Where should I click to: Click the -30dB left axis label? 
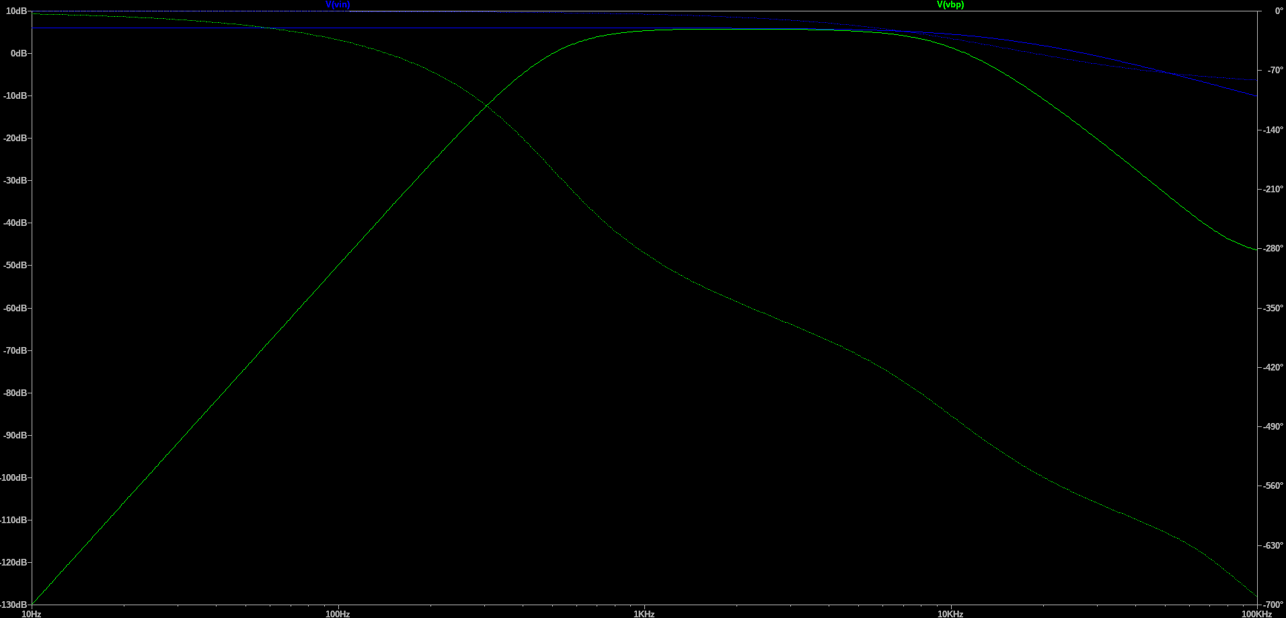[15, 180]
